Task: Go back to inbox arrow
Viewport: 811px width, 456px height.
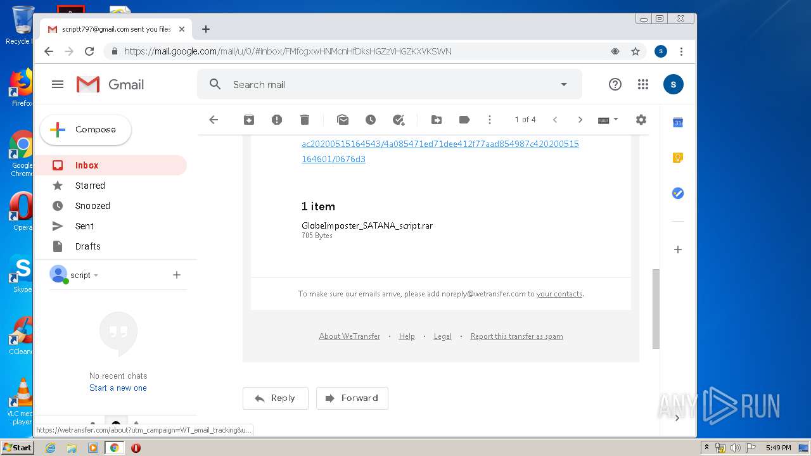Action: point(214,120)
